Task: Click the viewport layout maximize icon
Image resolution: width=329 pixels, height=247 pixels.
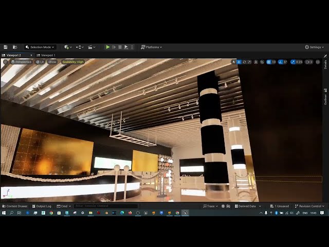Action: pyautogui.click(x=318, y=62)
